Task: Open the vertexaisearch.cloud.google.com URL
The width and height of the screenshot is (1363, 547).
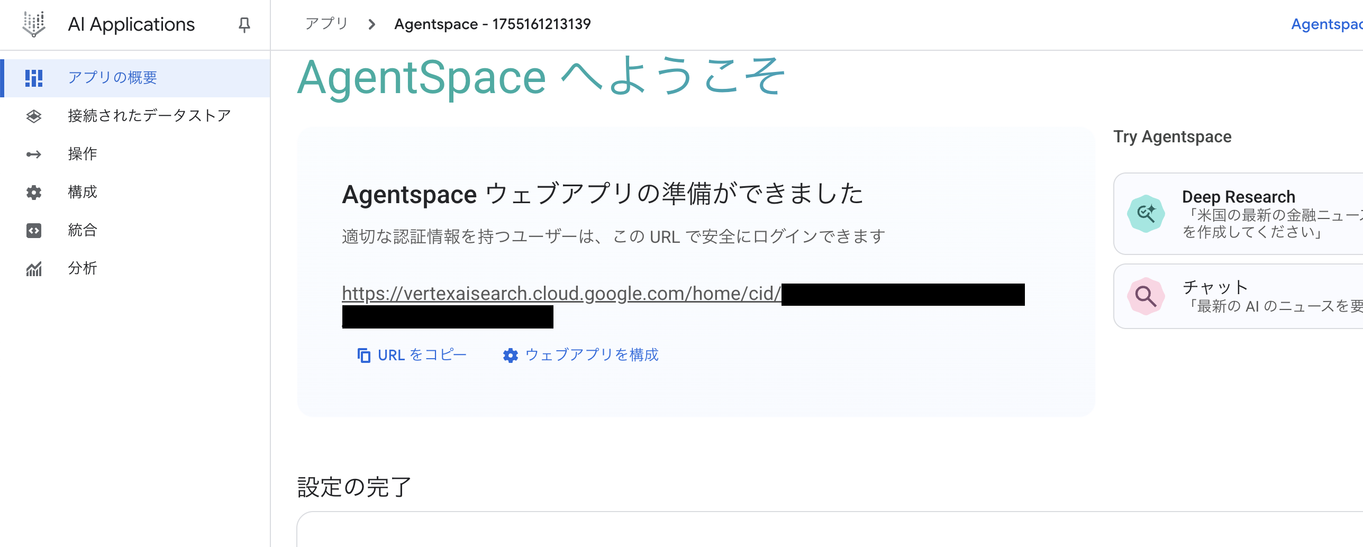Action: (561, 293)
